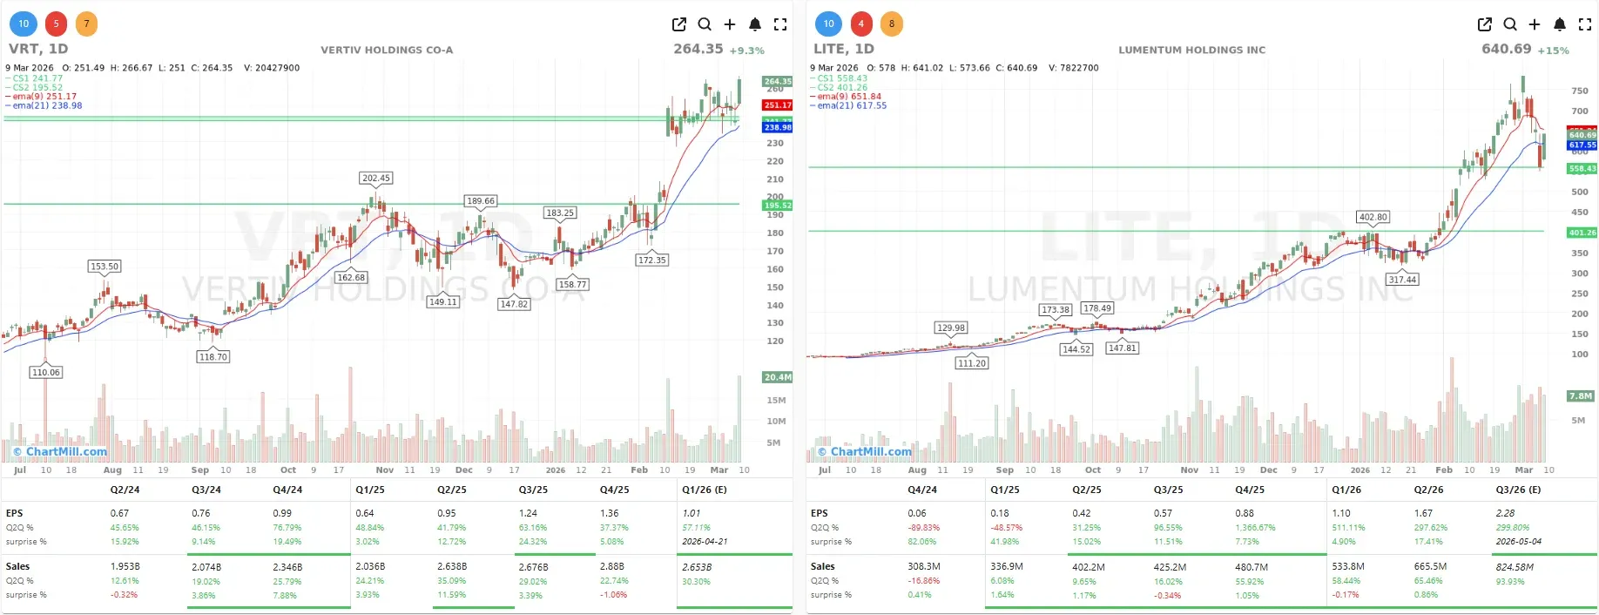Click VRT estimated sales 2.653B

pyautogui.click(x=697, y=566)
